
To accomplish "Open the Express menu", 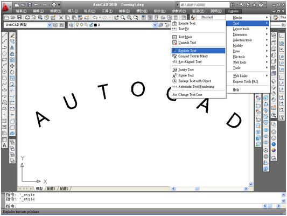I will point(233,11).
